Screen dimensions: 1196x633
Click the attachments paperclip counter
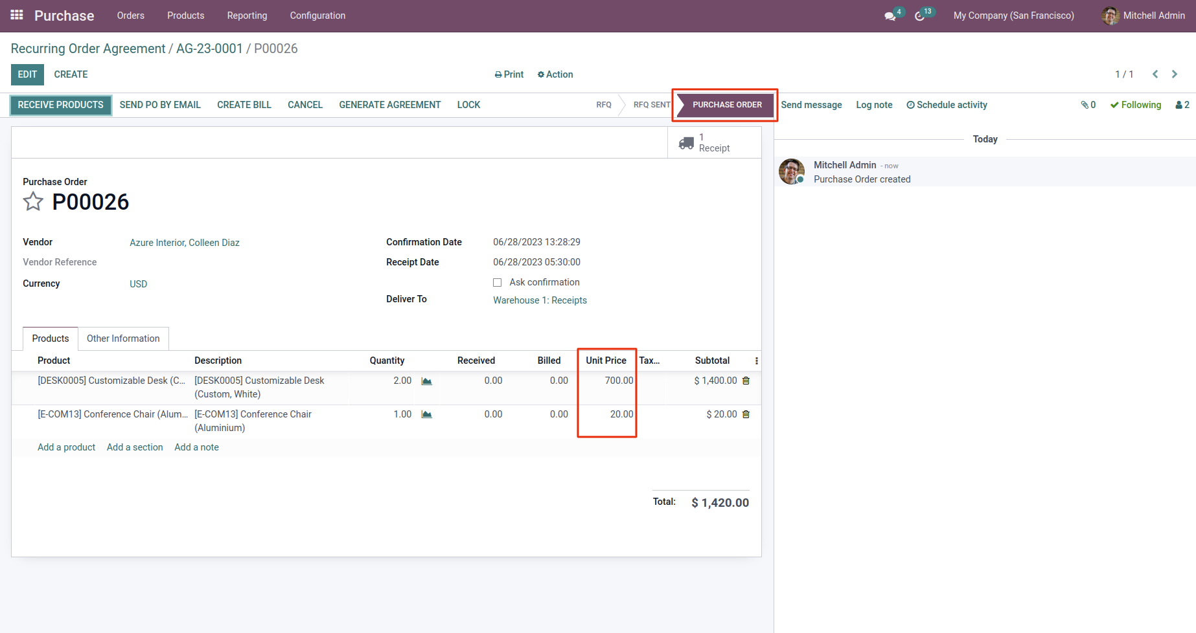pos(1088,105)
